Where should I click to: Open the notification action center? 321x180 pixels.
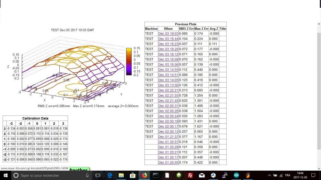[x=313, y=175]
